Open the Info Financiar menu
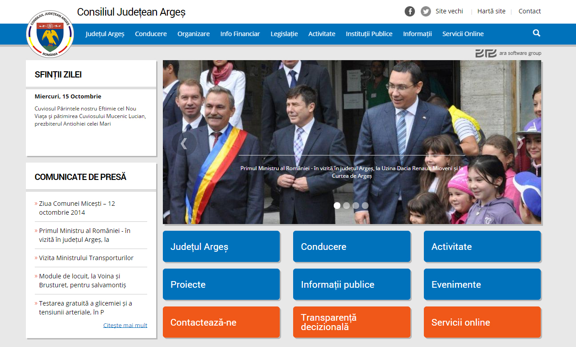This screenshot has height=347, width=576. pyautogui.click(x=240, y=34)
